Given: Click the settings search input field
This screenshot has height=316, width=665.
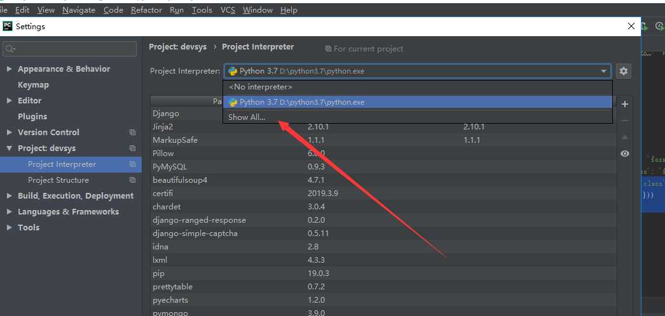Looking at the screenshot, I should [70, 49].
